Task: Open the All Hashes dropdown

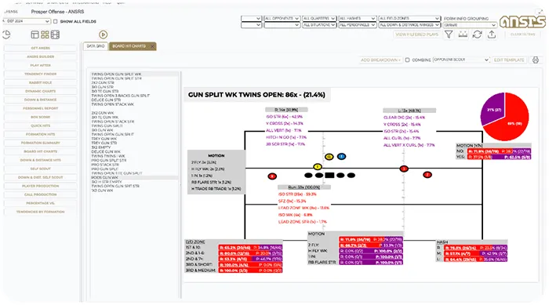Action: [x=357, y=18]
